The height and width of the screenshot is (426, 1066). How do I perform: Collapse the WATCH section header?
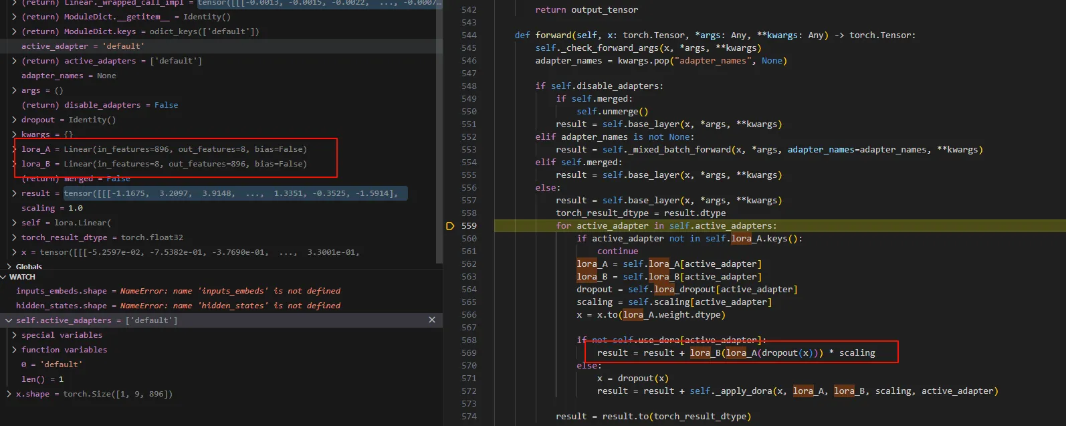(x=4, y=277)
